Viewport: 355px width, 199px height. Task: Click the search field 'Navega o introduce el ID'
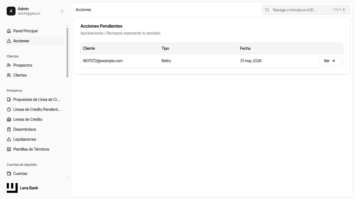pyautogui.click(x=306, y=10)
